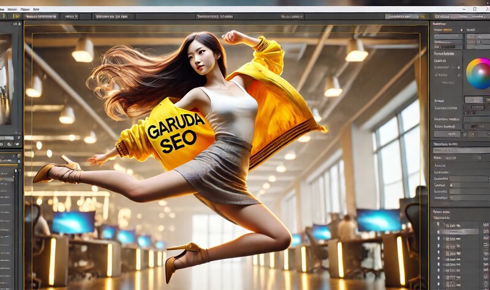
Task: Click the GARUDA SEO lettering on the canvas
Action: [x=175, y=133]
